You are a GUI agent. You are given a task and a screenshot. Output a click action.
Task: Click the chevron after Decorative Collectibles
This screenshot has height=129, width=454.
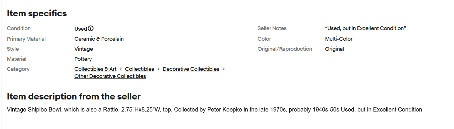click(x=224, y=69)
